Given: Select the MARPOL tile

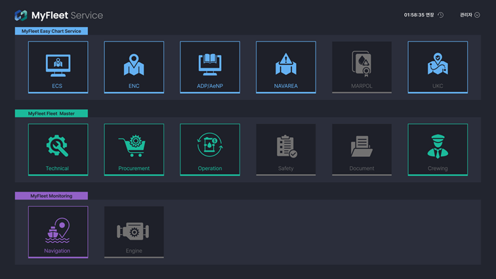Looking at the screenshot, I should (362, 68).
